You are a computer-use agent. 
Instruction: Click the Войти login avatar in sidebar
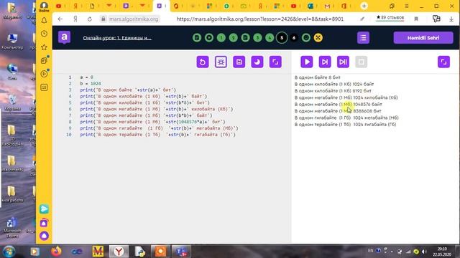44,6
